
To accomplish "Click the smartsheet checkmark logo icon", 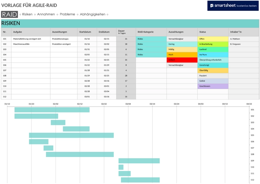I will (x=212, y=6).
